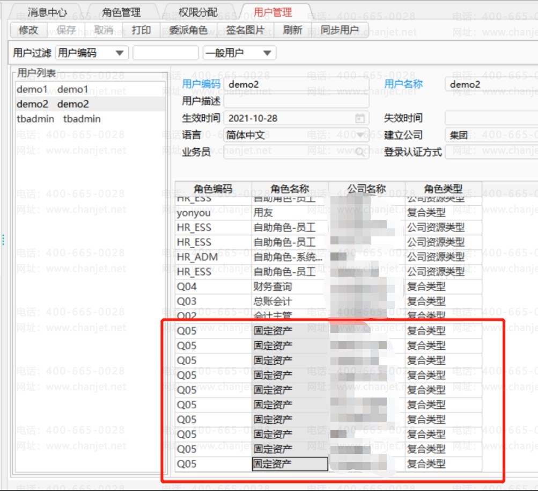
Task: Select the Q02 role code cell
Action: [213, 315]
